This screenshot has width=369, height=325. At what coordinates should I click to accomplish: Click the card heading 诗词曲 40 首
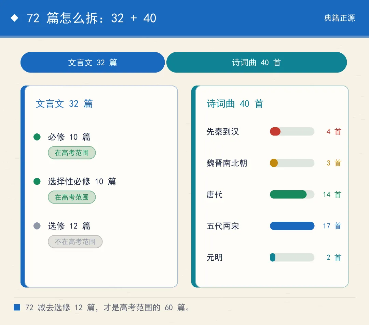235,104
